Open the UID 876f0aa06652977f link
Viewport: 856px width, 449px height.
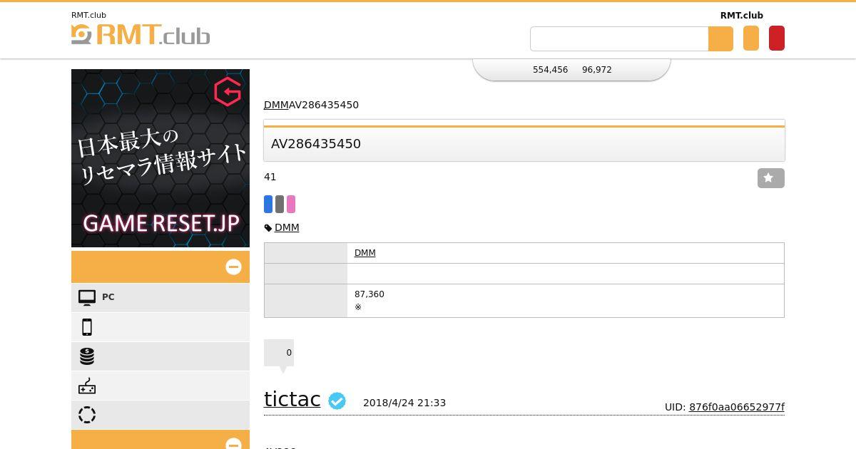tap(737, 407)
